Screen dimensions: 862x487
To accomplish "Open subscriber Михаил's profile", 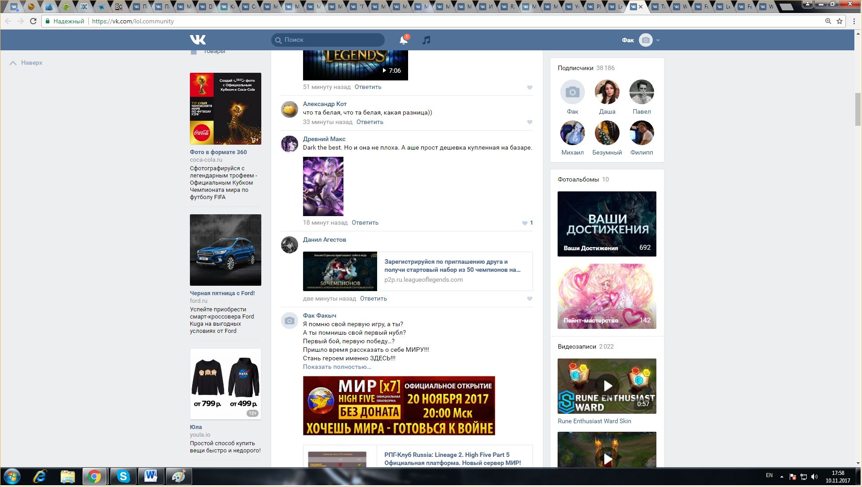I will (x=572, y=133).
